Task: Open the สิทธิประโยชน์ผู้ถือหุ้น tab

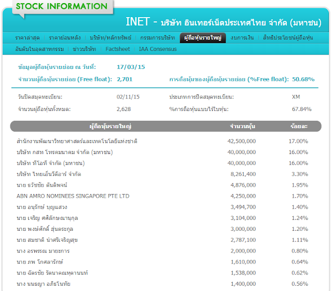Action: pos(288,38)
